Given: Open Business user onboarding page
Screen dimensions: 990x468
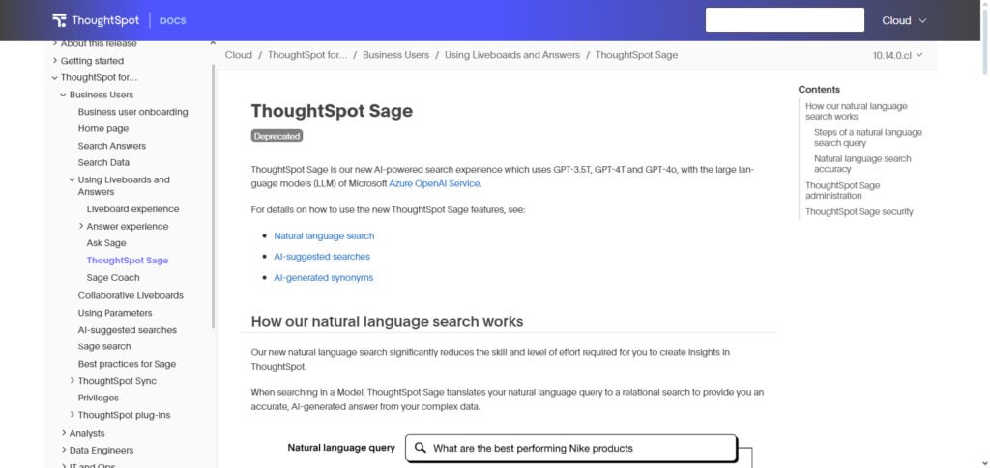Looking at the screenshot, I should pos(132,112).
